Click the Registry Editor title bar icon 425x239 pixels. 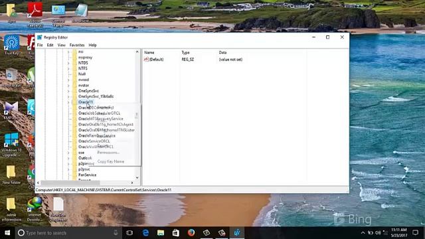[x=40, y=37]
